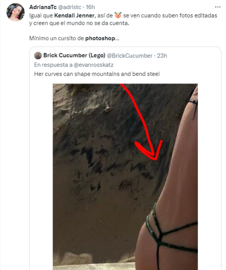Click the 'Mínimo un cursito de' text line
This screenshot has width=226, height=270.
pos(56,39)
